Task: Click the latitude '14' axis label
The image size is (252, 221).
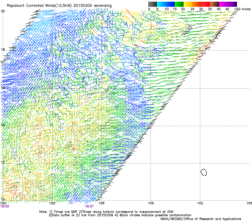Action: point(3,125)
